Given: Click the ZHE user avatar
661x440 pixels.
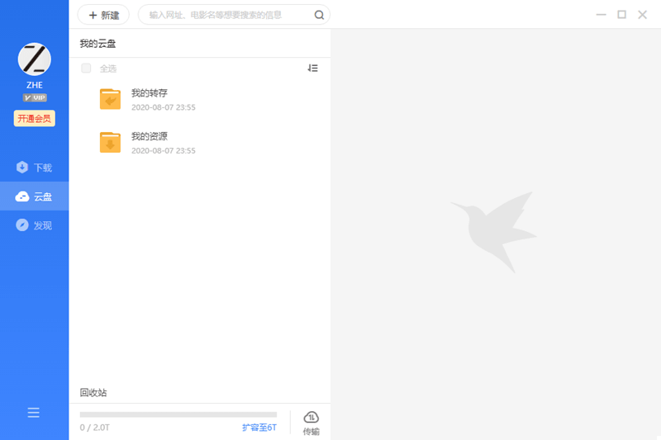Looking at the screenshot, I should click(x=34, y=59).
